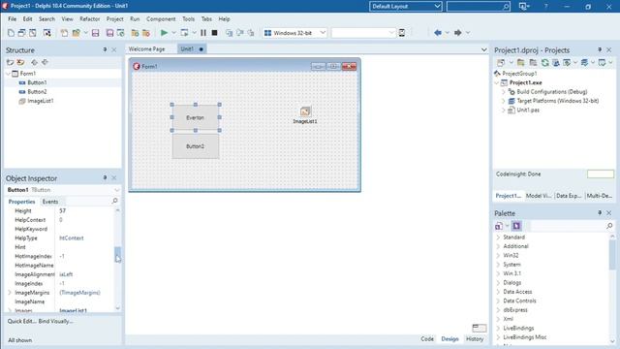The height and width of the screenshot is (349, 620).
Task: Click the Save All icon in toolbar
Action: (x=109, y=33)
